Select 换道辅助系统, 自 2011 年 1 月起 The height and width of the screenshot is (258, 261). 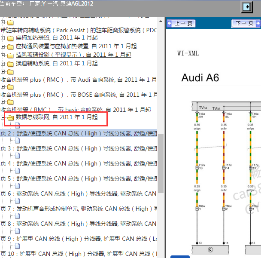(x=57, y=63)
